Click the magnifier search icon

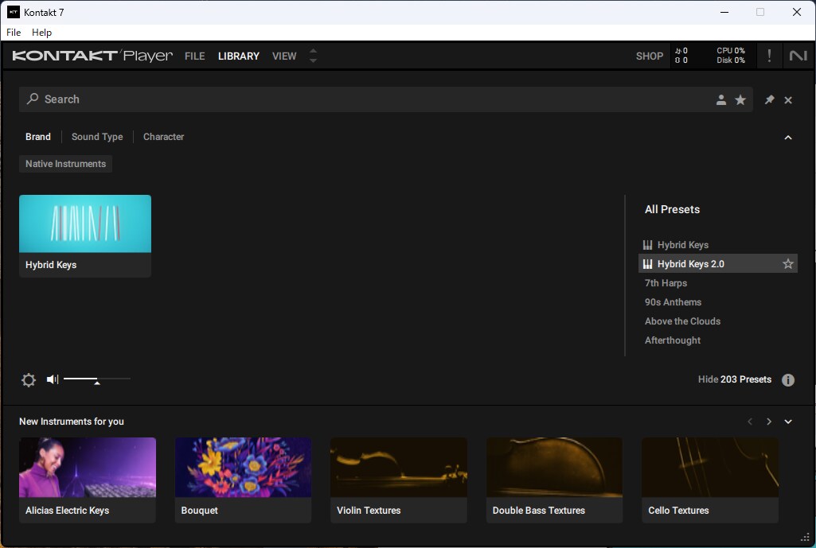[x=33, y=99]
